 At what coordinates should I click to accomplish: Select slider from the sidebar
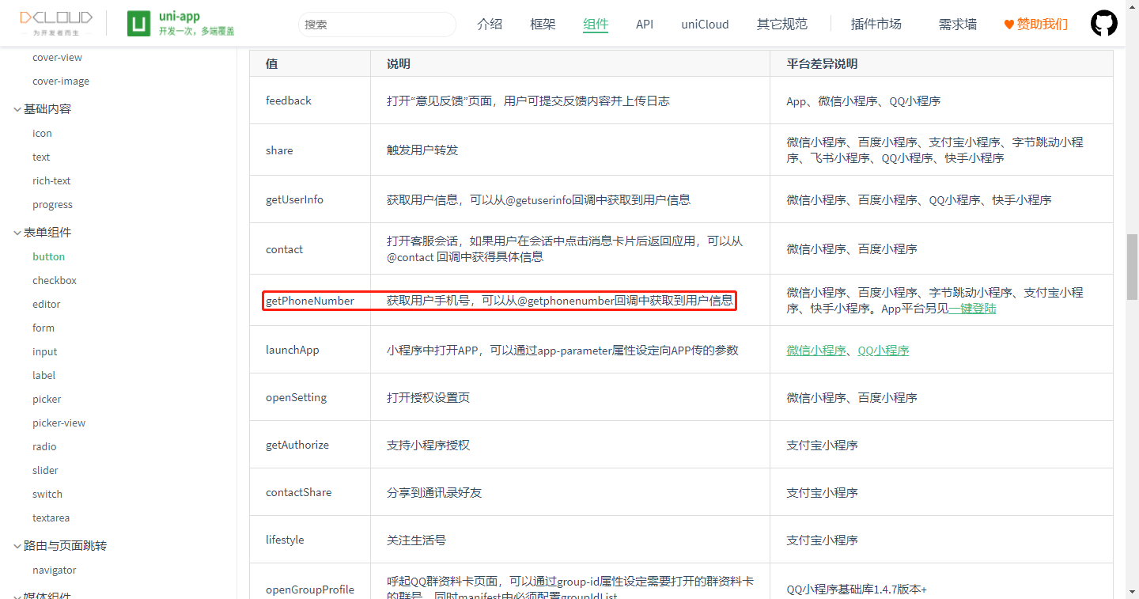point(45,470)
